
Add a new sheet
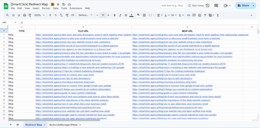11,125
